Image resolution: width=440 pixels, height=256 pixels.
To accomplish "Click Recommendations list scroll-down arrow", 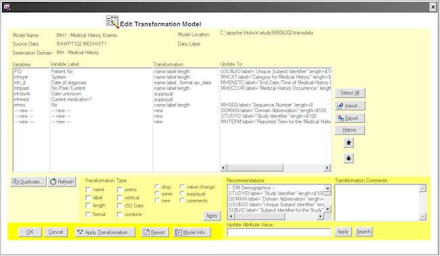I will pyautogui.click(x=328, y=209).
